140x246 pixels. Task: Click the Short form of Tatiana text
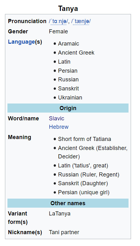tap(84, 139)
